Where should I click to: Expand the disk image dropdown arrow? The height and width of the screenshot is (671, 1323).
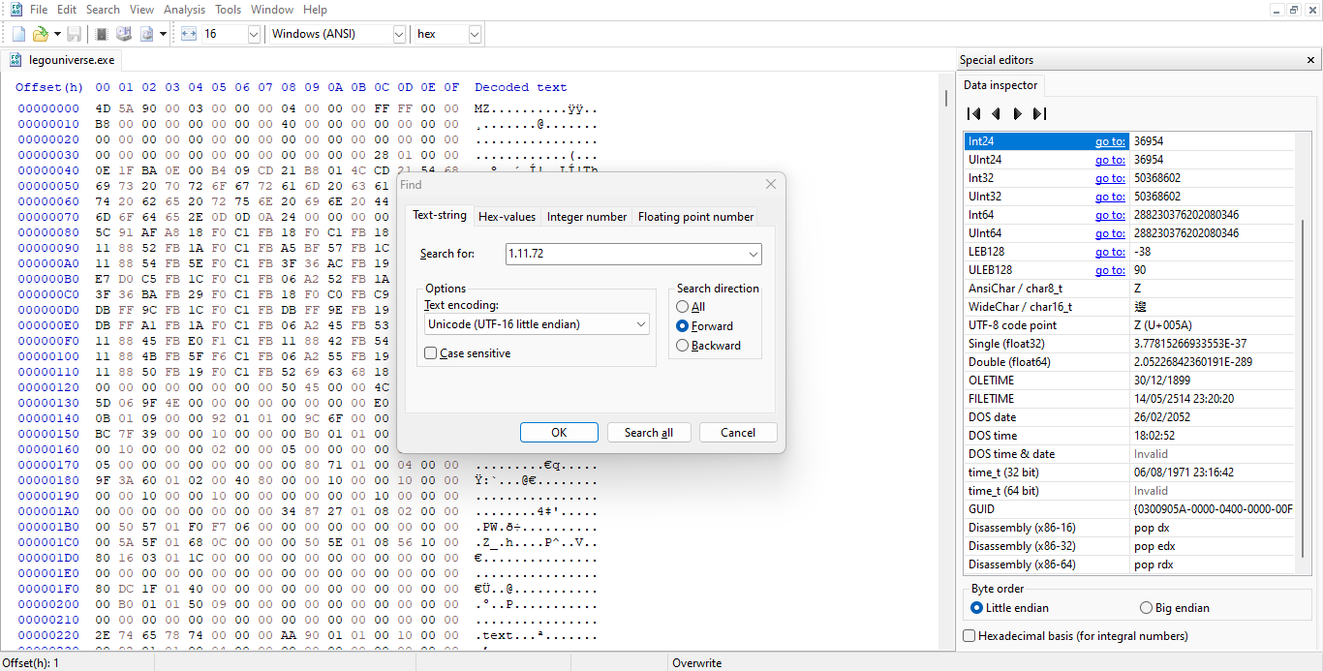[163, 34]
